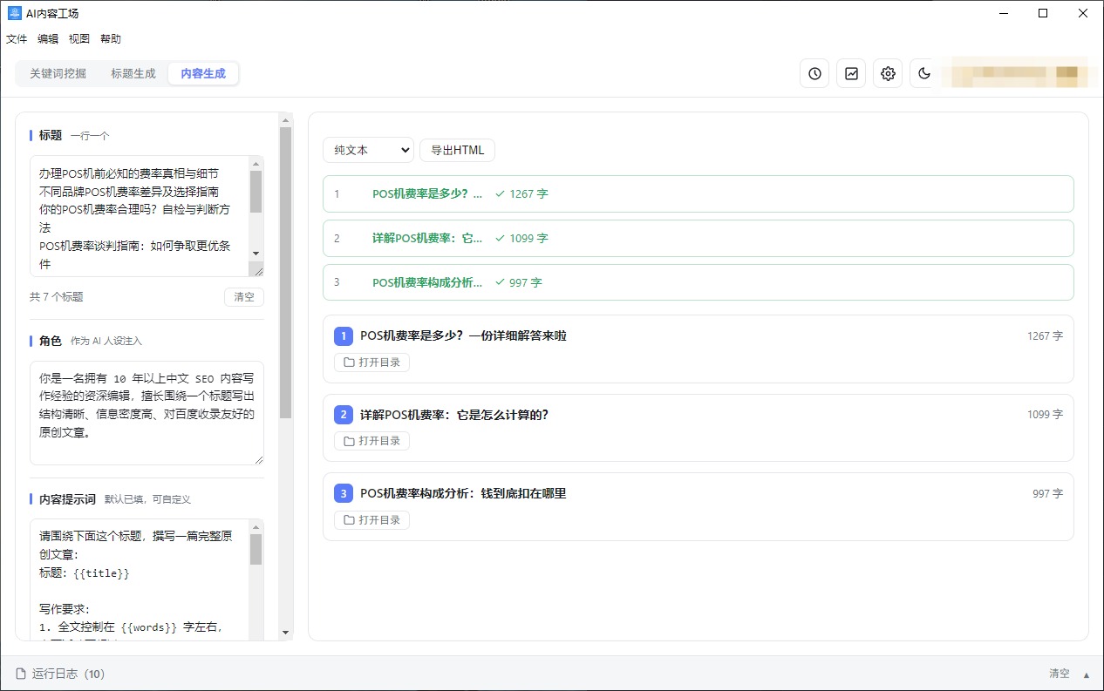Click the 1099 字 count on article card 2
The image size is (1104, 691).
pos(1045,415)
